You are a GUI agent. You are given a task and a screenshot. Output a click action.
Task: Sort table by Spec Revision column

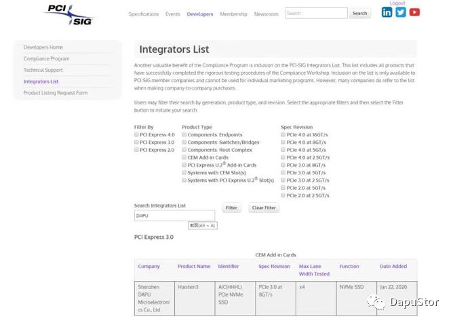tap(274, 266)
